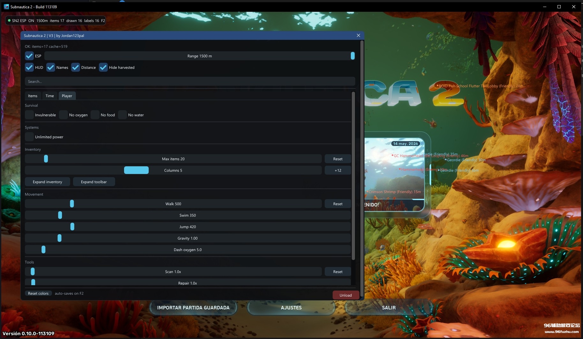Enable the No oxygen option
583x339 pixels.
coord(63,115)
